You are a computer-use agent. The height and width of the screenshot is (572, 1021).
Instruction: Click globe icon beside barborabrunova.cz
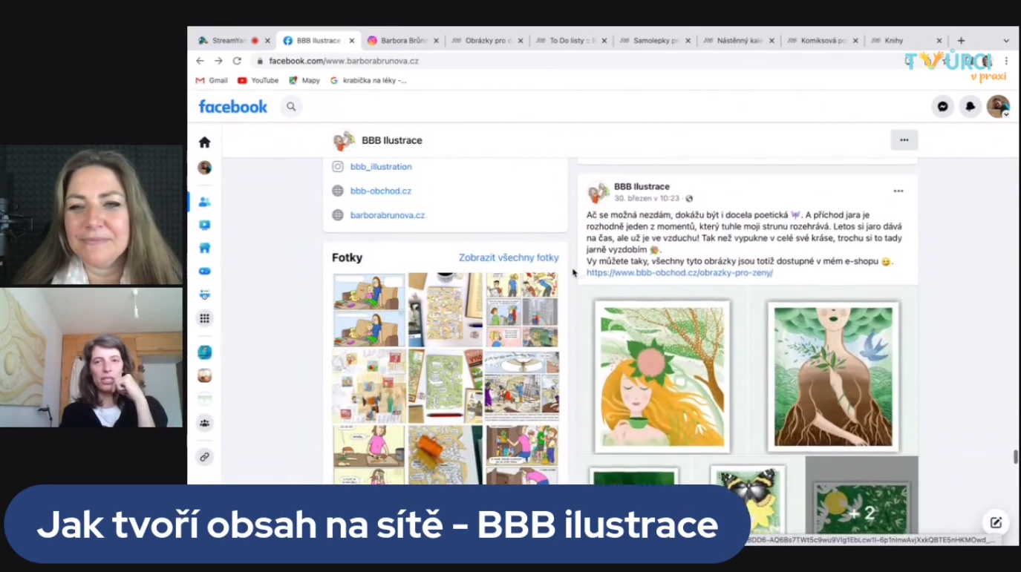click(x=338, y=215)
